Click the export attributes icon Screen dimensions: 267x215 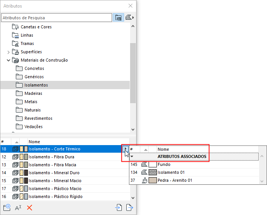coord(130,208)
